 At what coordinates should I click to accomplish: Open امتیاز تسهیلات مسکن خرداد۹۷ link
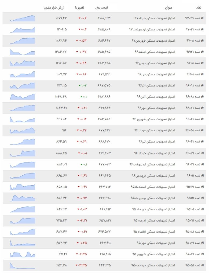pos(155,18)
